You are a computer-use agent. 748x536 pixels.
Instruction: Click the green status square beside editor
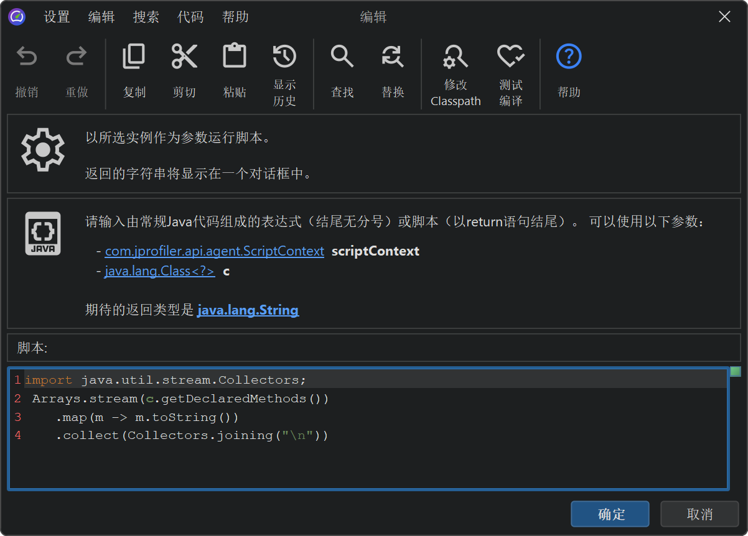pos(736,372)
